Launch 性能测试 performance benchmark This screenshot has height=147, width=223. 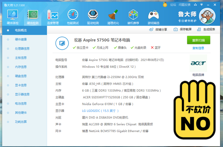[73, 17]
